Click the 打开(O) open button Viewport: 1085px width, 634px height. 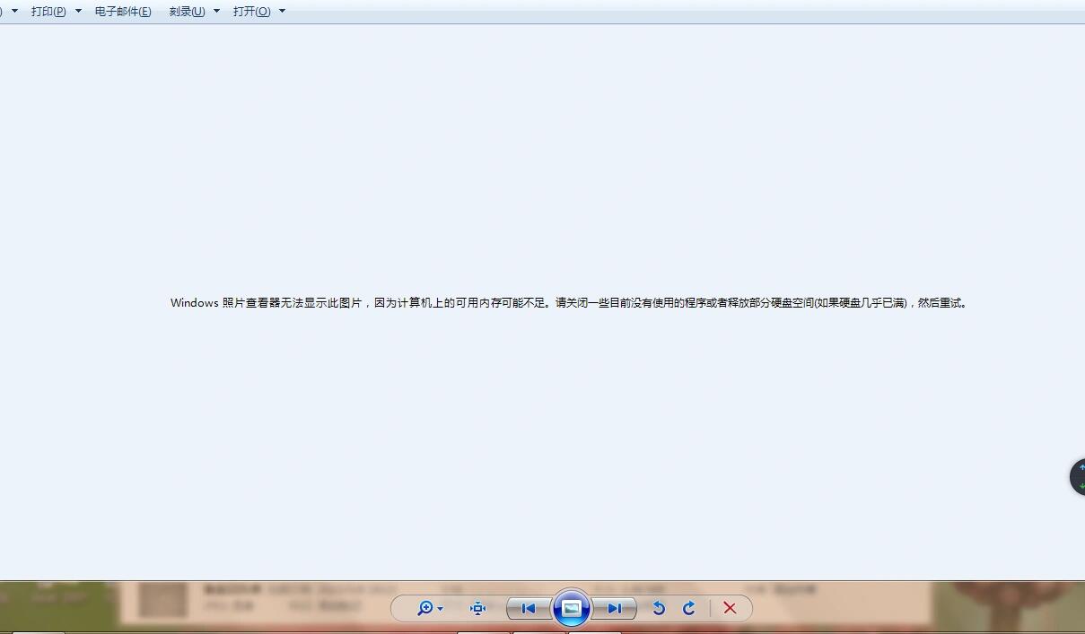tap(251, 12)
